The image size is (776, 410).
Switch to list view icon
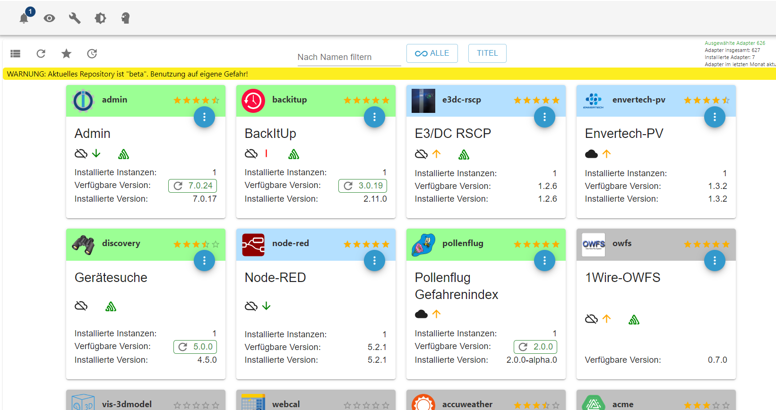coord(16,53)
